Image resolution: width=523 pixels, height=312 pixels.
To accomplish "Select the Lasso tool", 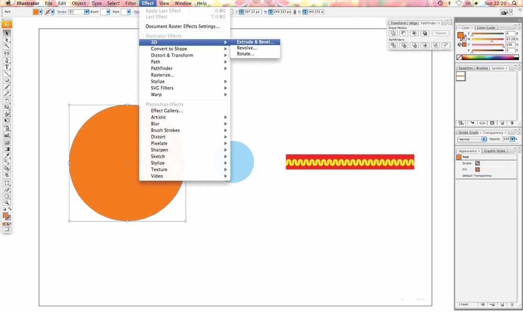I will (x=7, y=53).
